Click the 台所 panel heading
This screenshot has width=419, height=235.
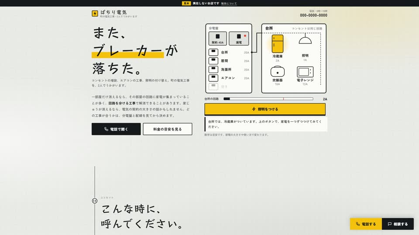(x=269, y=28)
